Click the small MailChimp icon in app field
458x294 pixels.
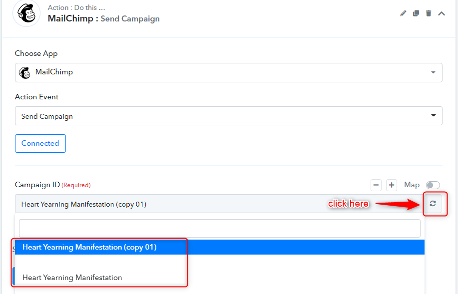point(25,72)
